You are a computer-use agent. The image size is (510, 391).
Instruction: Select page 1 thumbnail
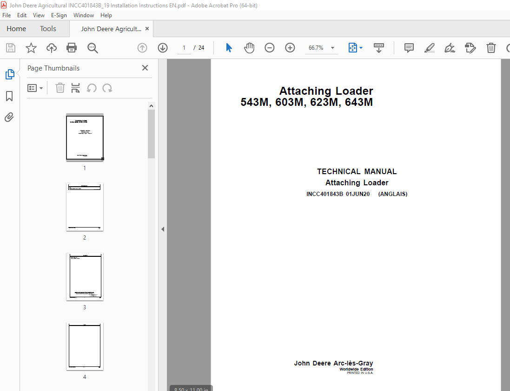85,137
